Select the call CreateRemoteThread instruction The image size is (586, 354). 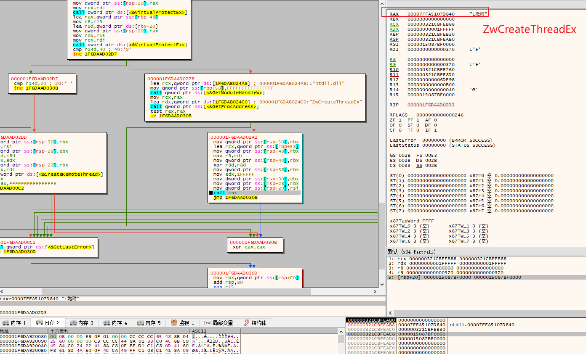pos(51,174)
